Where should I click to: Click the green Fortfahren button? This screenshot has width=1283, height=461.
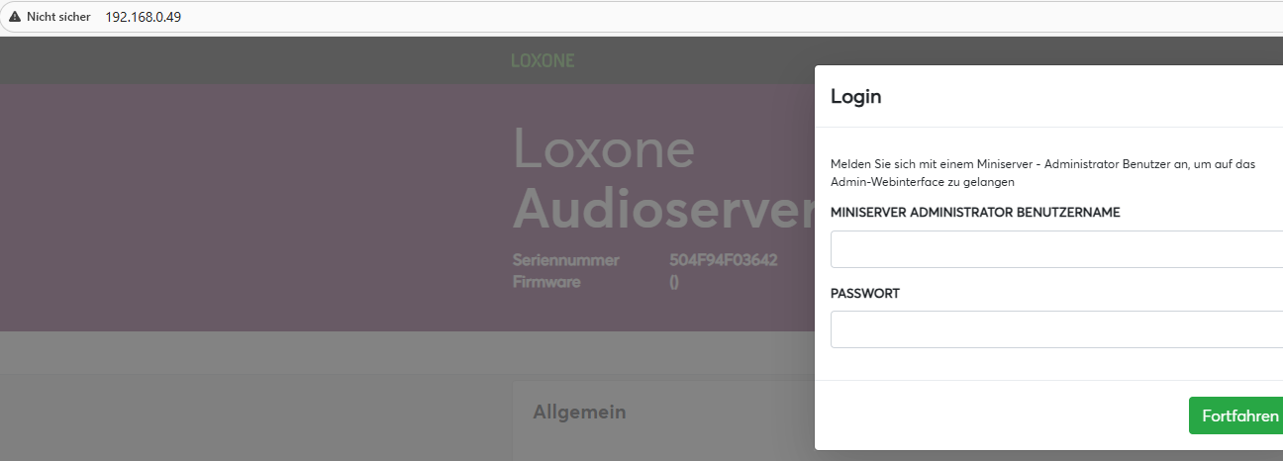point(1236,415)
